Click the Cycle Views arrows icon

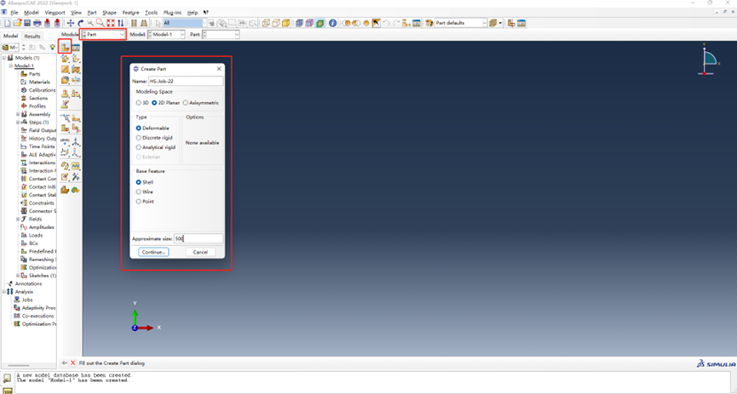[121, 23]
